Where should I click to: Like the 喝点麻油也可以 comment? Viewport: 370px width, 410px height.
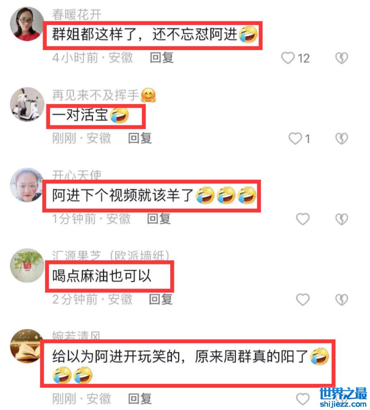(303, 299)
